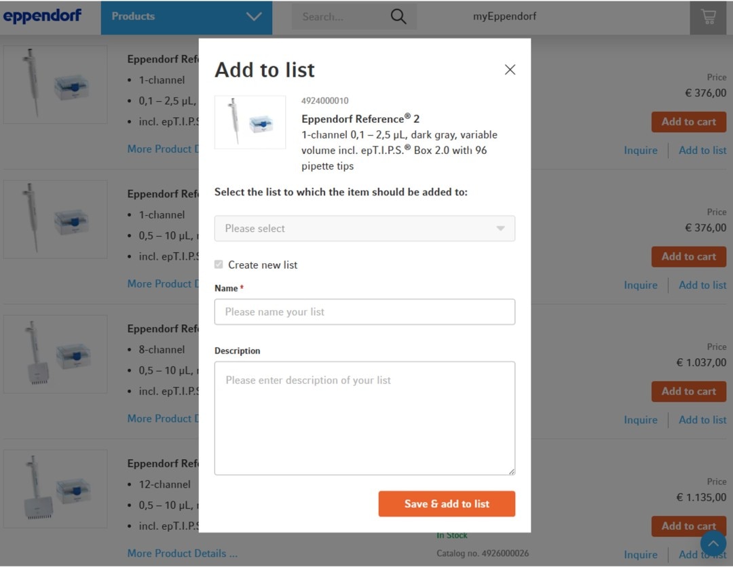Toggle the Create new list checkbox
Image resolution: width=733 pixels, height=567 pixels.
219,265
